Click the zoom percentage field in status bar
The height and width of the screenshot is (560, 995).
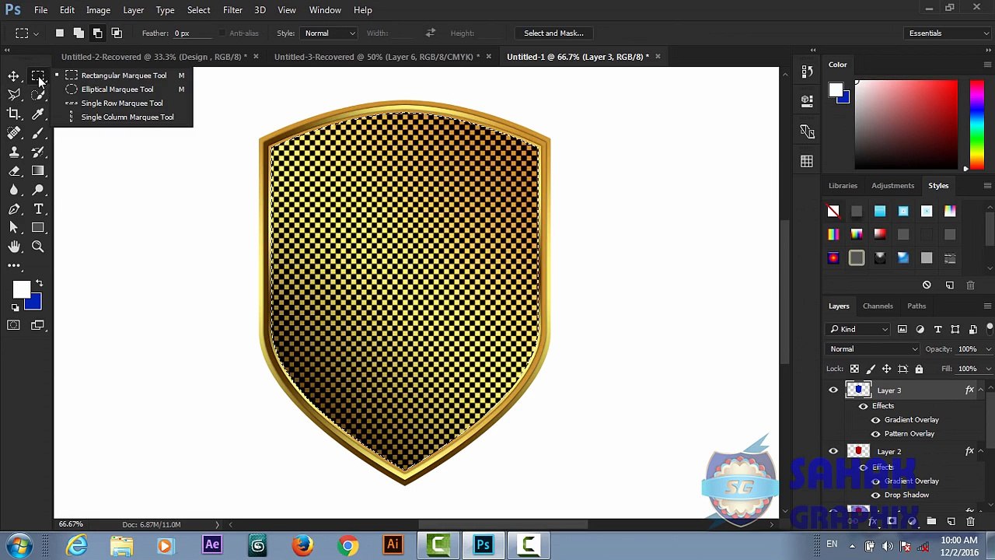[x=72, y=525]
